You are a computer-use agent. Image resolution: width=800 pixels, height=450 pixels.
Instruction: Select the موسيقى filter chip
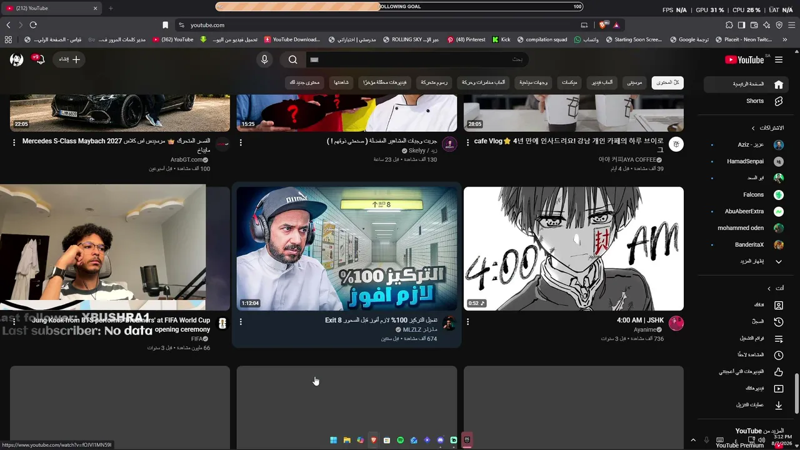click(x=635, y=82)
